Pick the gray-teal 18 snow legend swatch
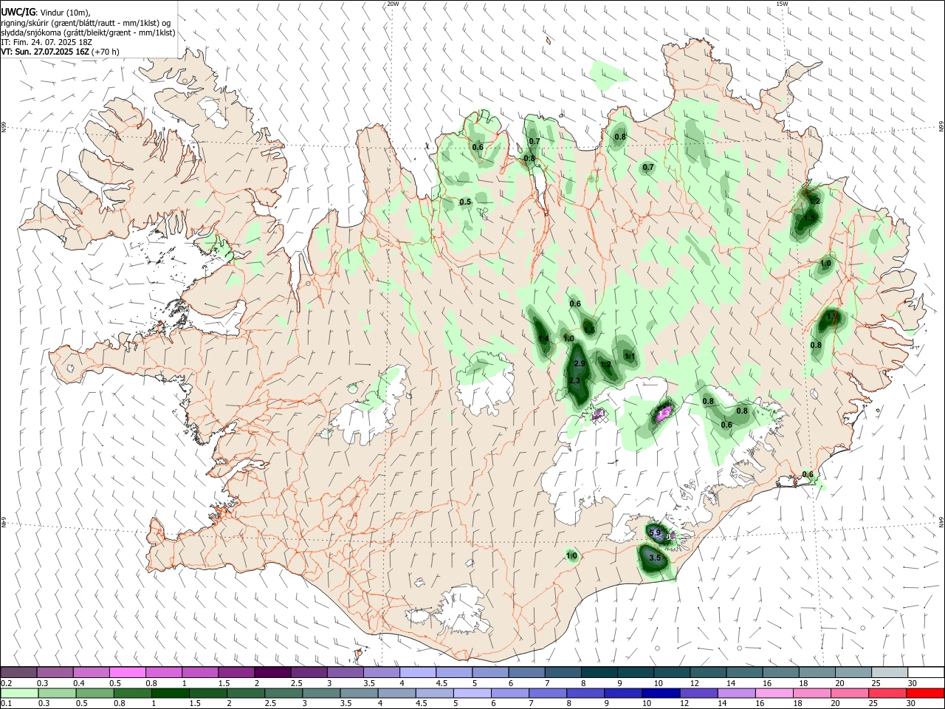The image size is (945, 709). click(817, 672)
